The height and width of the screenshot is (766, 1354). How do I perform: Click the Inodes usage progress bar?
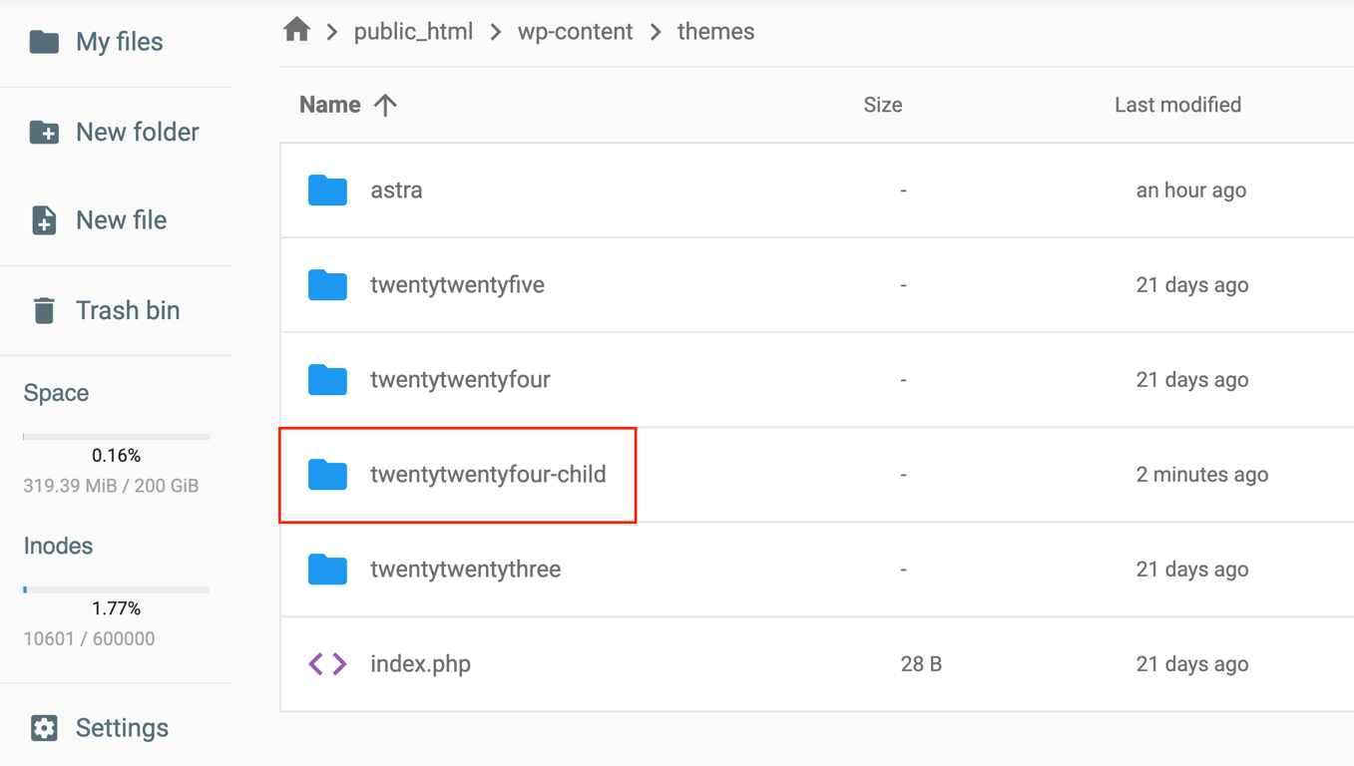click(x=116, y=588)
